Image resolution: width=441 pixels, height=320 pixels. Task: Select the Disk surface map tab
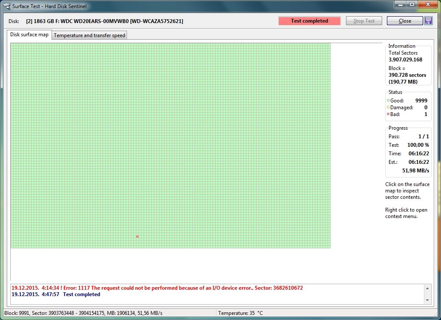pos(29,35)
